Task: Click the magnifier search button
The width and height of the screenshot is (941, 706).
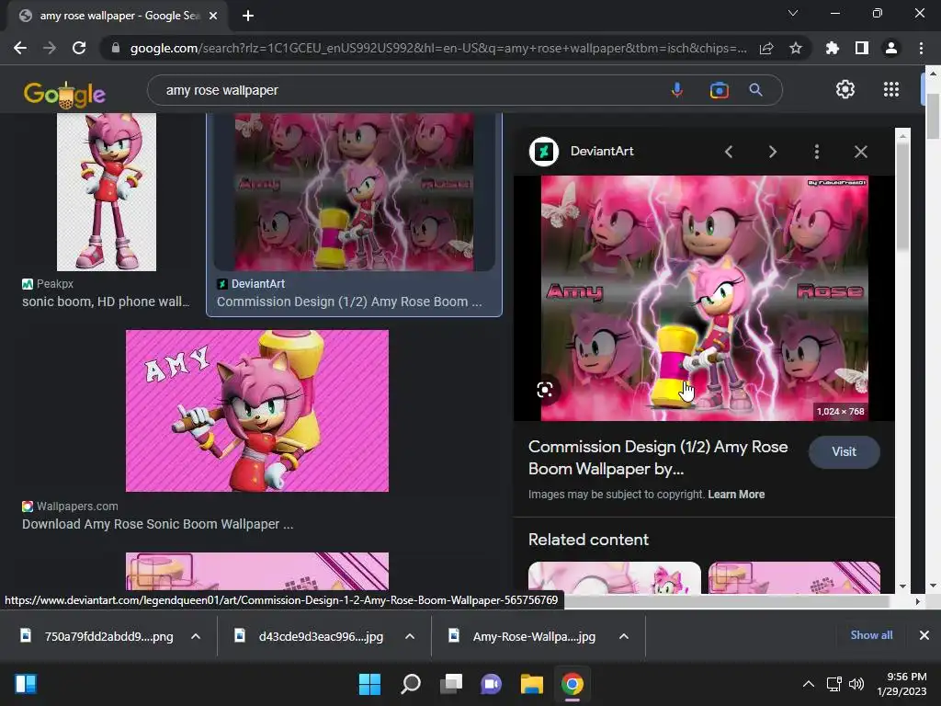Action: coord(755,90)
